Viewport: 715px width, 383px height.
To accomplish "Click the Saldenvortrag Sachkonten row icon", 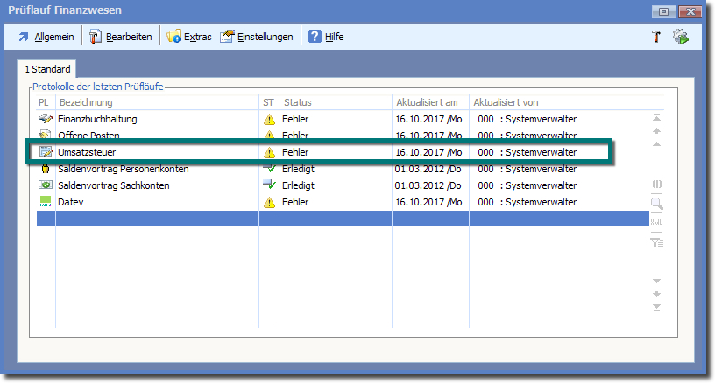I will [x=46, y=185].
